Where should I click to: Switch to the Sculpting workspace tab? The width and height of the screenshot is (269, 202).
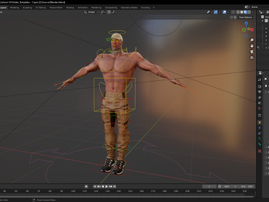[x=27, y=8]
